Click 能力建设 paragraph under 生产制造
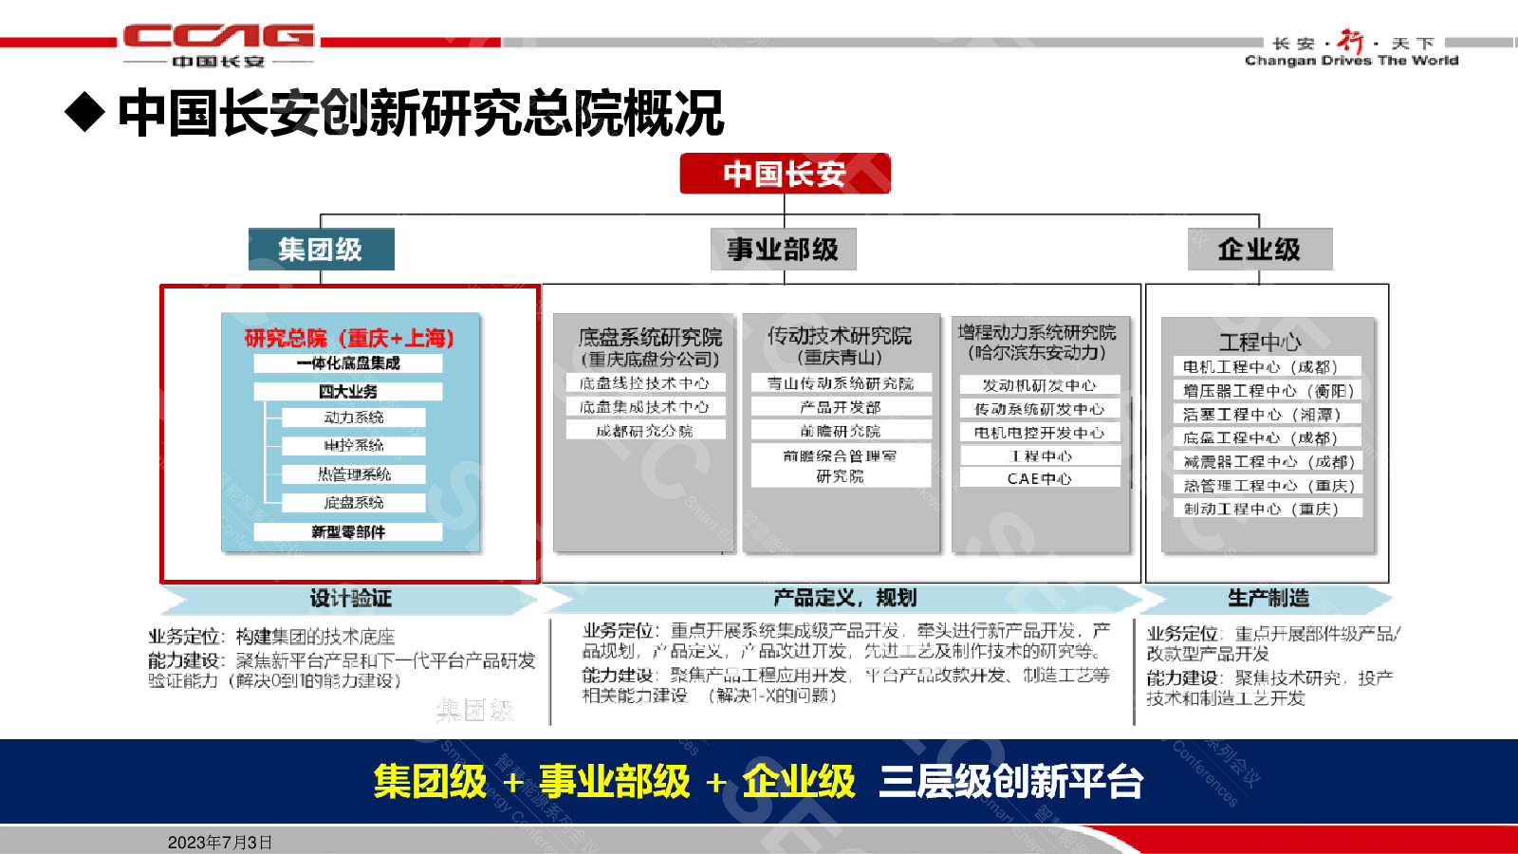 pos(1270,688)
